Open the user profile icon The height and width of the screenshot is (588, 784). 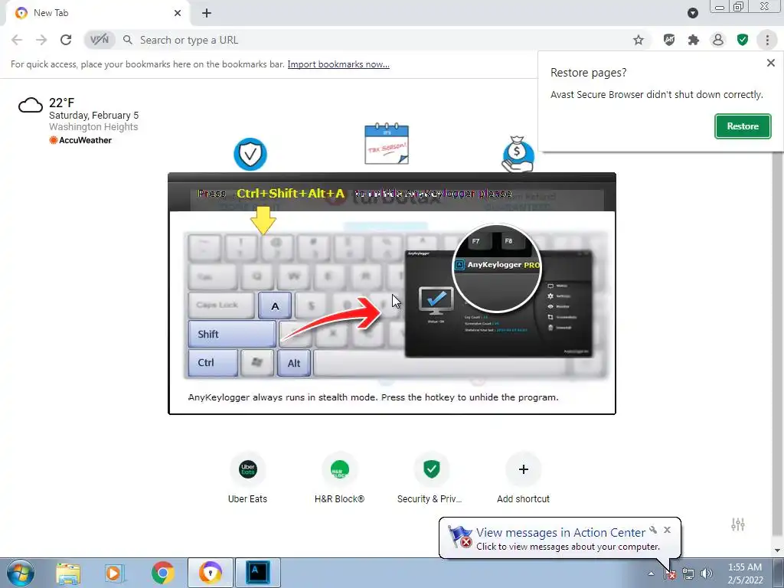(718, 40)
